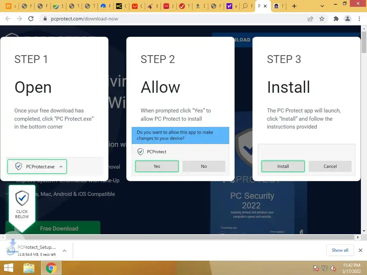The image size is (367, 275).
Task: Click the horizontal scroll right arrow
Action: click(x=358, y=237)
